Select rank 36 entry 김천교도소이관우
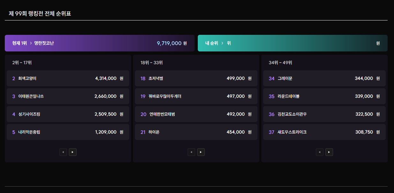Image resolution: width=394 pixels, height=193 pixels. coord(324,114)
